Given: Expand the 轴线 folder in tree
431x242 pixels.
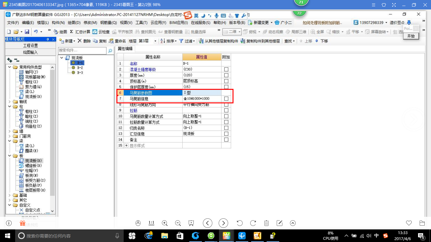Looking at the screenshot, I should pos(9,102).
